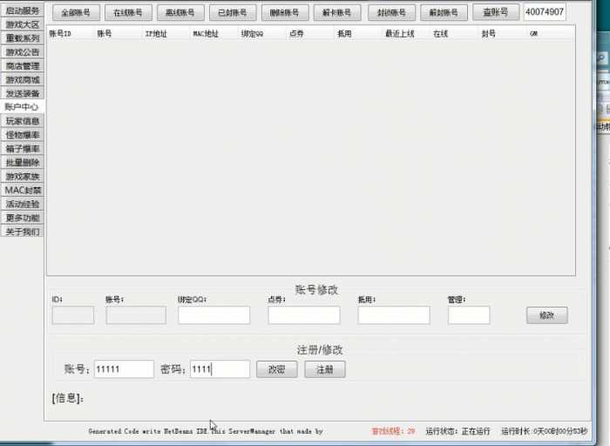Screen dimensions: 610x446
Task: Click the 查账号 search button
Action: 496,13
